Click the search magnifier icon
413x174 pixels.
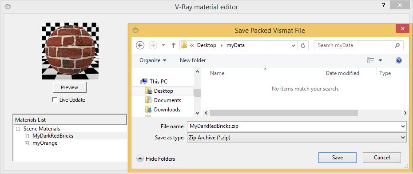pos(397,45)
